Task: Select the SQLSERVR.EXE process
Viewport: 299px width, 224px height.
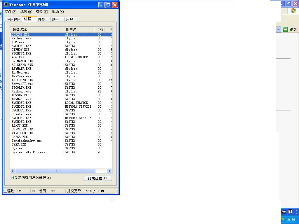Action: (x=22, y=65)
